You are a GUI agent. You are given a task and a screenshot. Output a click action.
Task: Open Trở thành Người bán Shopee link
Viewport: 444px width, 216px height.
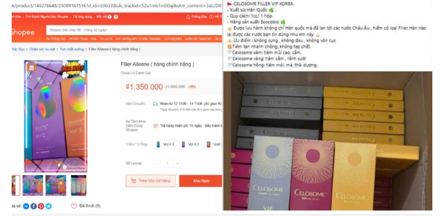click(47, 17)
